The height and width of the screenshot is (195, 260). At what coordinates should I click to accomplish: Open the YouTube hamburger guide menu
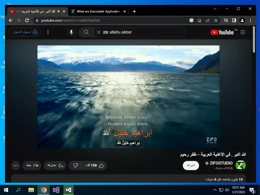[x=243, y=32]
